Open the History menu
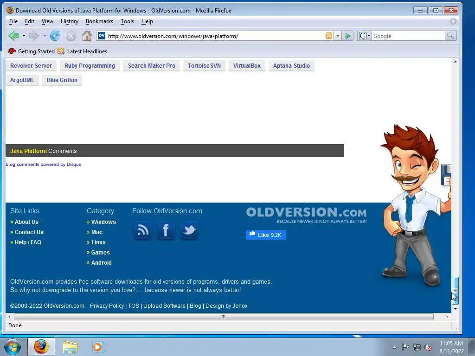The image size is (475, 356). coord(70,21)
